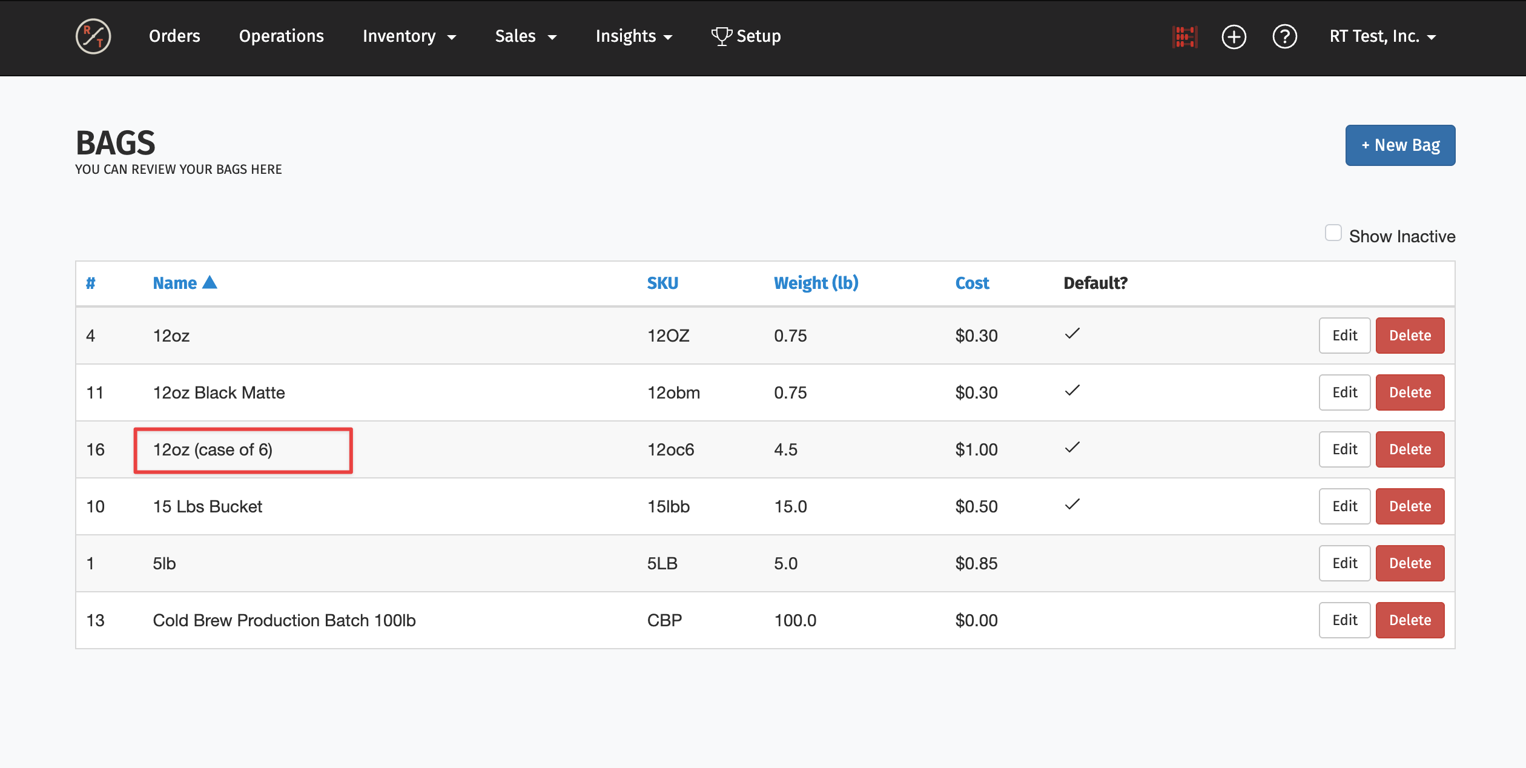Click the plus circle add icon
1526x768 pixels.
(x=1234, y=36)
